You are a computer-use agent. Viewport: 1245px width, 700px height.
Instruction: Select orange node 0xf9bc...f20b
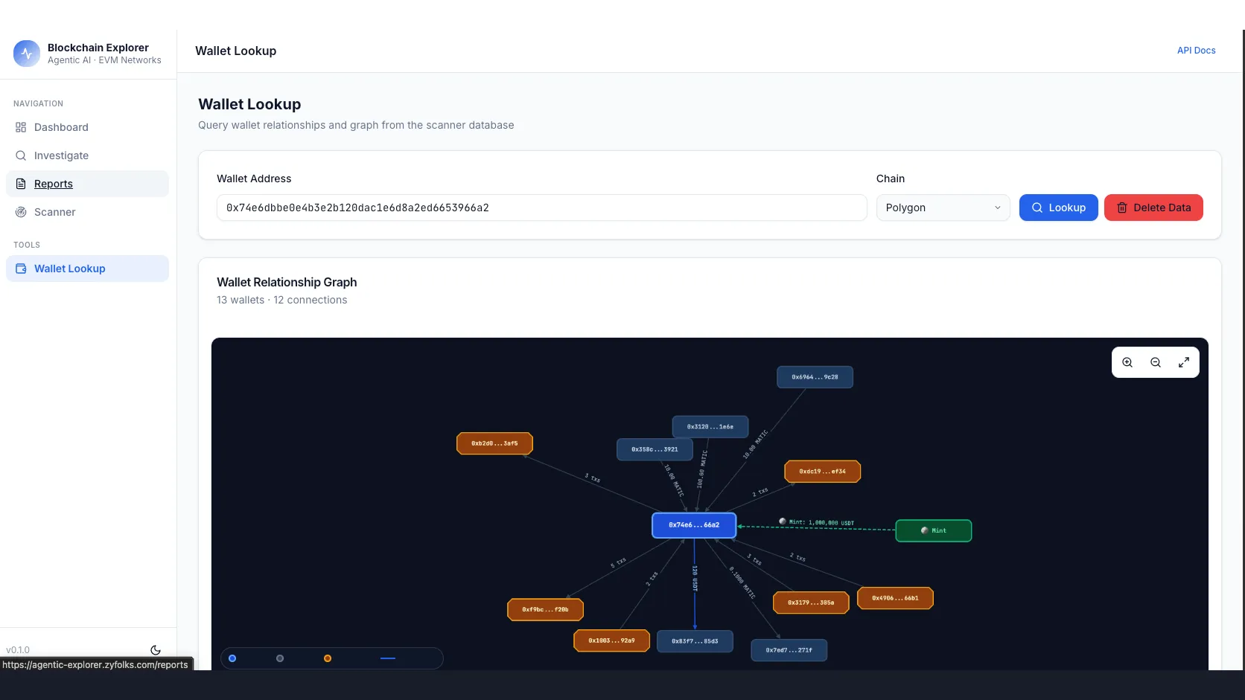click(545, 610)
